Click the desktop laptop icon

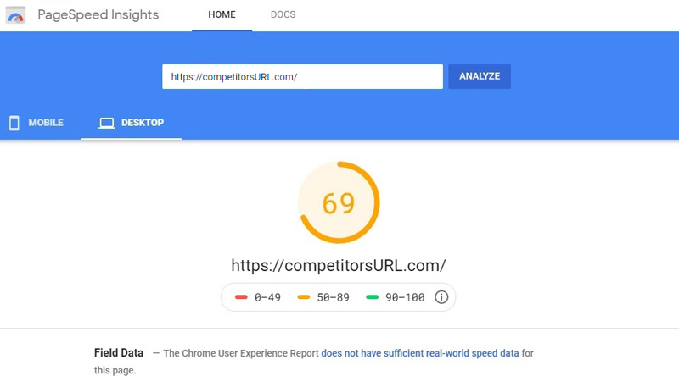click(107, 123)
